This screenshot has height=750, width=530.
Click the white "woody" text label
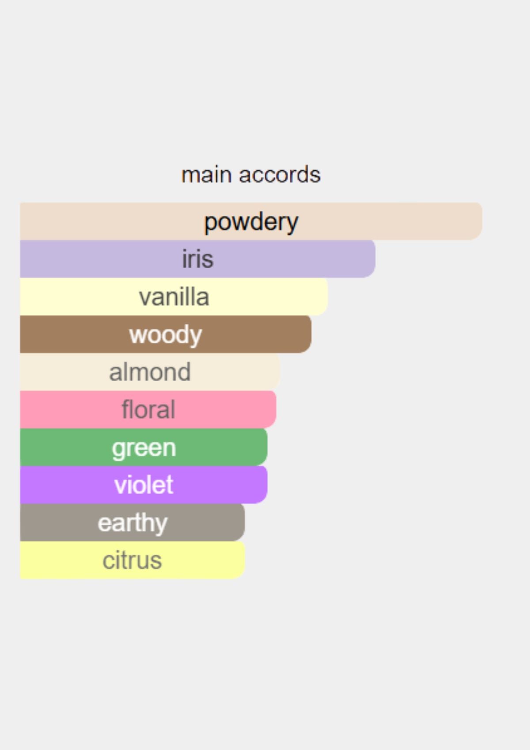pos(166,334)
